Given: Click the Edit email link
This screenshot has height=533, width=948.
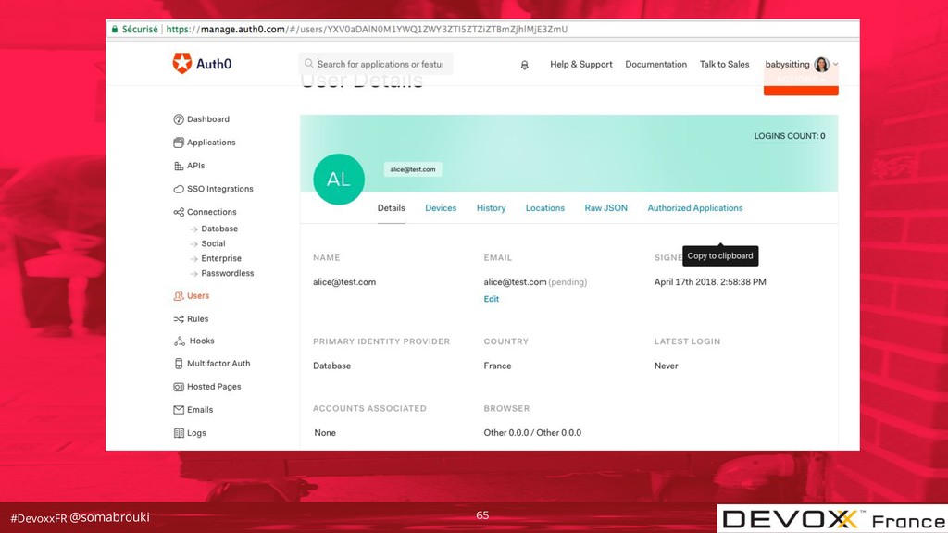Looking at the screenshot, I should pos(491,299).
